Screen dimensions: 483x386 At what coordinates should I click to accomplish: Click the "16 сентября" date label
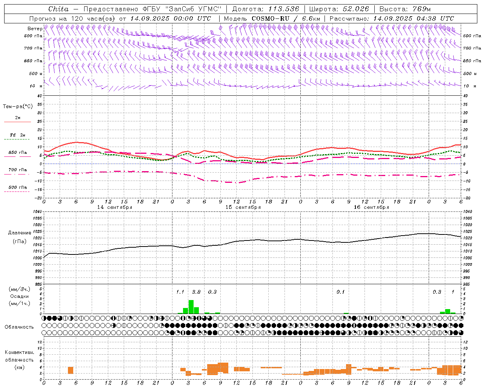[x=371, y=207]
